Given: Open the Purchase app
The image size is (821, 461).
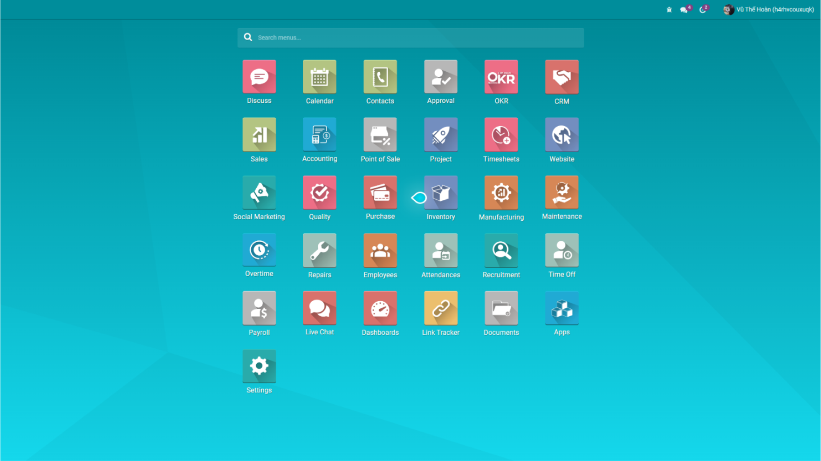Looking at the screenshot, I should (x=380, y=192).
